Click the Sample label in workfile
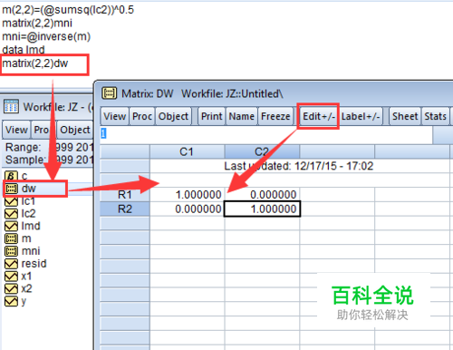The height and width of the screenshot is (350, 453). pos(25,160)
